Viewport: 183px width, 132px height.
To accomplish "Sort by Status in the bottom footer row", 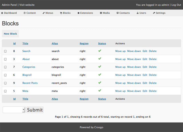I will (x=102, y=99).
